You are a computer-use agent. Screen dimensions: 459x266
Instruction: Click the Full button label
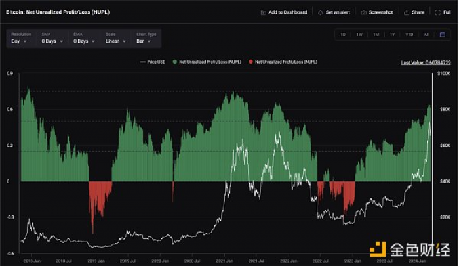coord(447,12)
